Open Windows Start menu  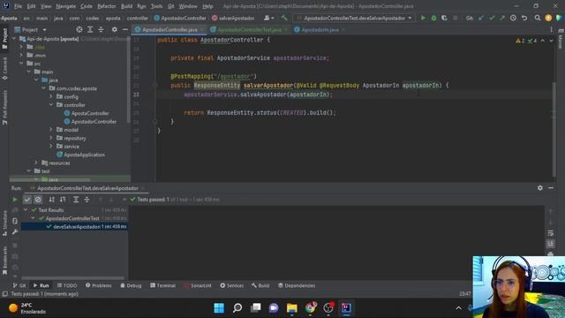click(x=219, y=308)
